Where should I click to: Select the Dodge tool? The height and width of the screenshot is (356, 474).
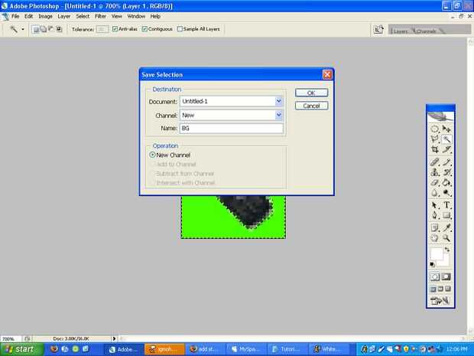coord(446,193)
